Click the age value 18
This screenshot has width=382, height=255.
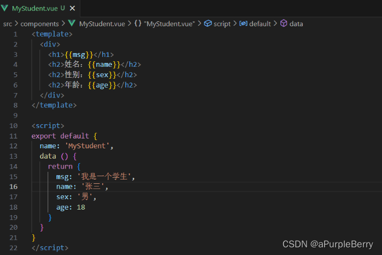tap(81, 207)
